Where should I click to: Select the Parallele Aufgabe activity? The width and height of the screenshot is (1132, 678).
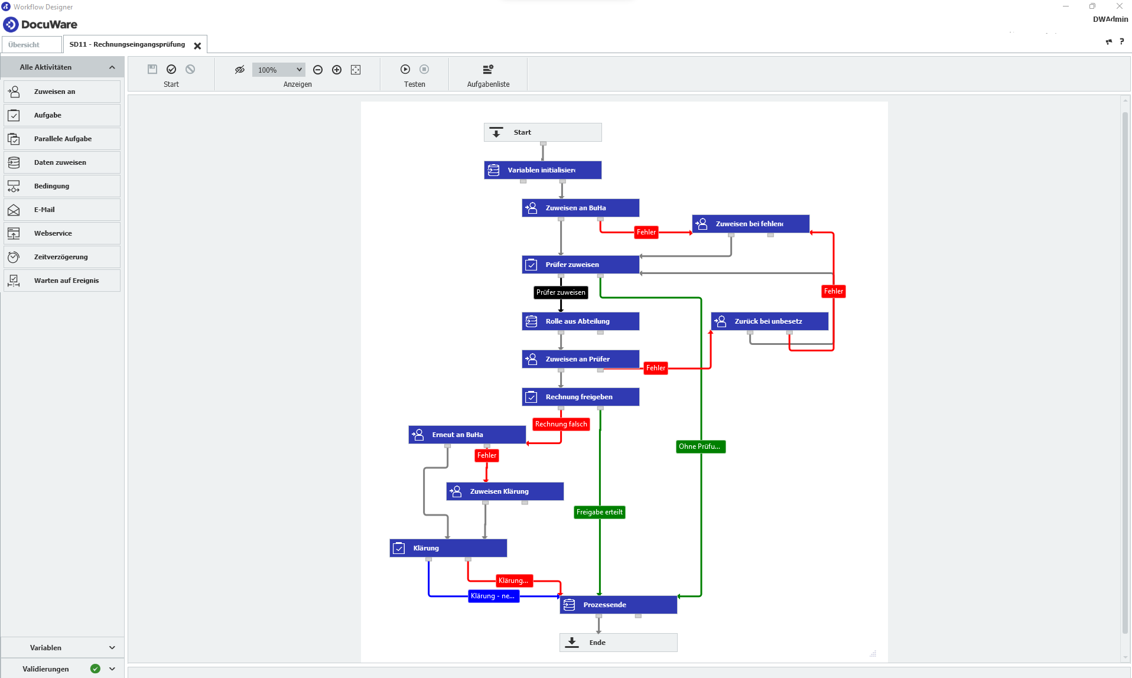pyautogui.click(x=62, y=139)
